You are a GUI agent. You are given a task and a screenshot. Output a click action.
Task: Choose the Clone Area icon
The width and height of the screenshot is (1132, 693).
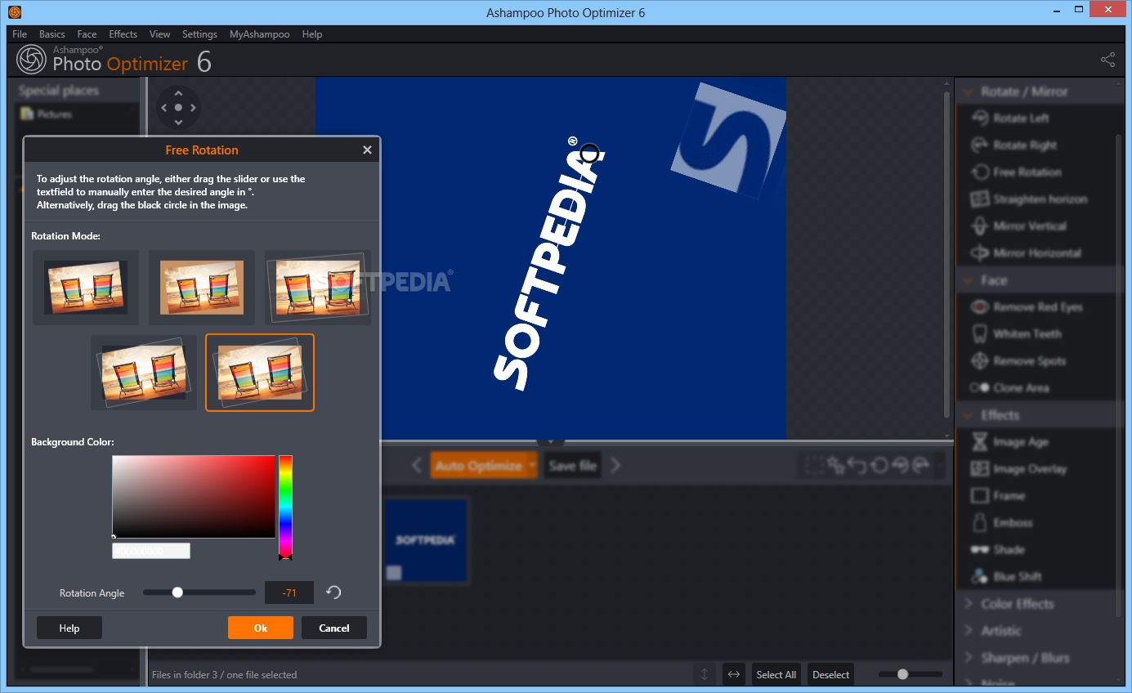point(979,388)
